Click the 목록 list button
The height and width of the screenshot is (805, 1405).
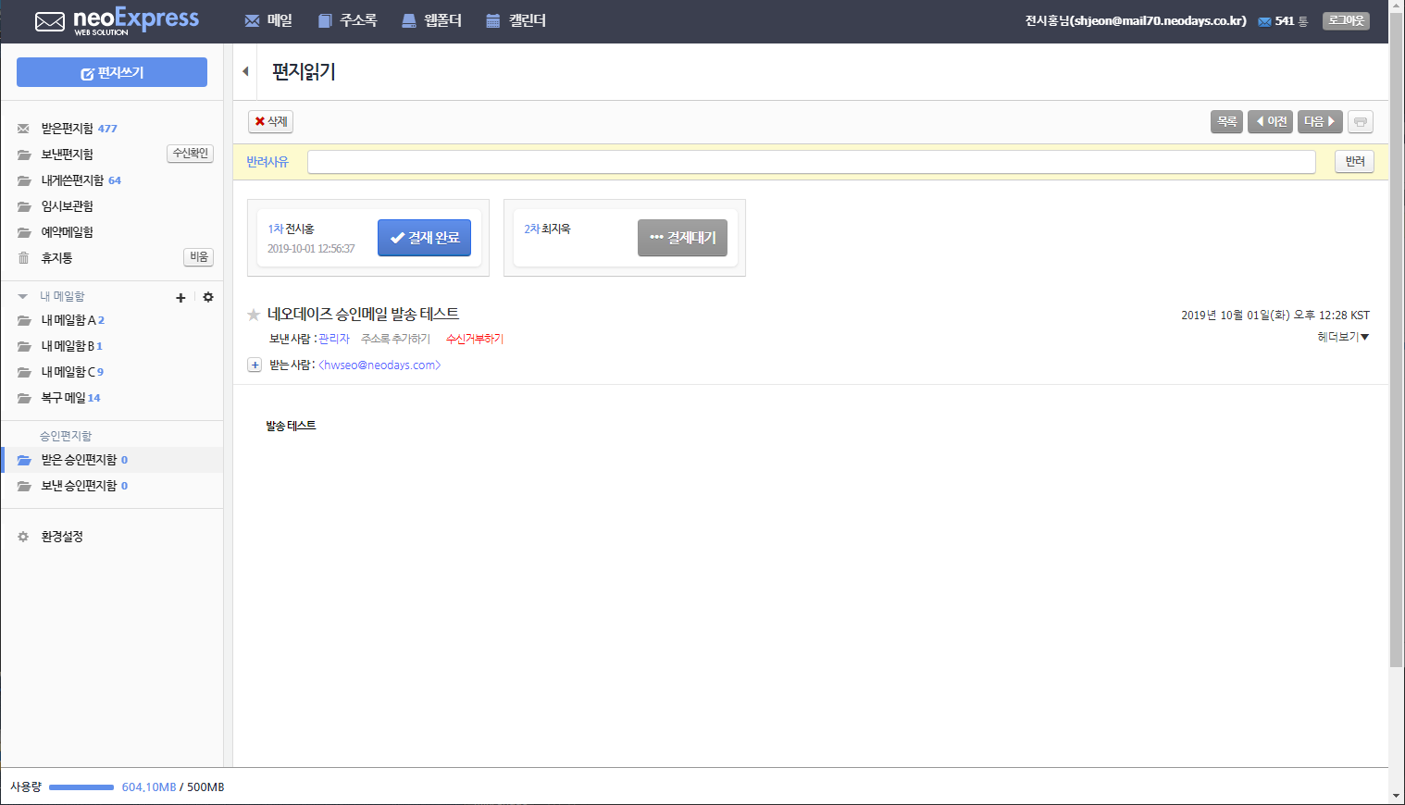pyautogui.click(x=1226, y=121)
